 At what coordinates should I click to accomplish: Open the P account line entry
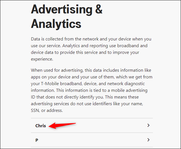pyautogui.click(x=37, y=140)
